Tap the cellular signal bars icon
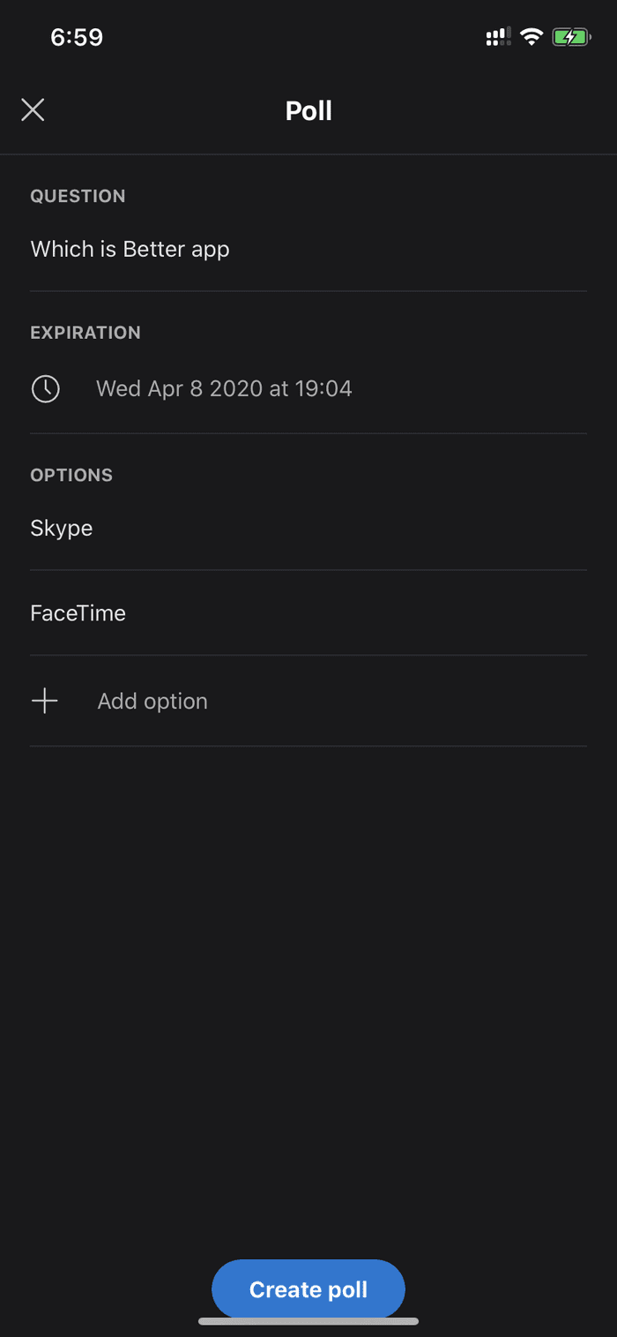Screen dimensions: 617x1337 click(x=498, y=37)
